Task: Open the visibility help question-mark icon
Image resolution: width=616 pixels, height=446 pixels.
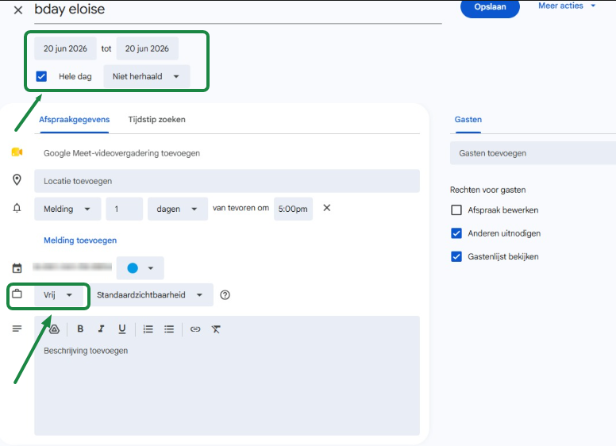Action: coord(225,295)
